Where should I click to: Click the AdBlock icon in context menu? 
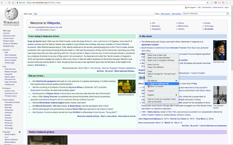149,81
